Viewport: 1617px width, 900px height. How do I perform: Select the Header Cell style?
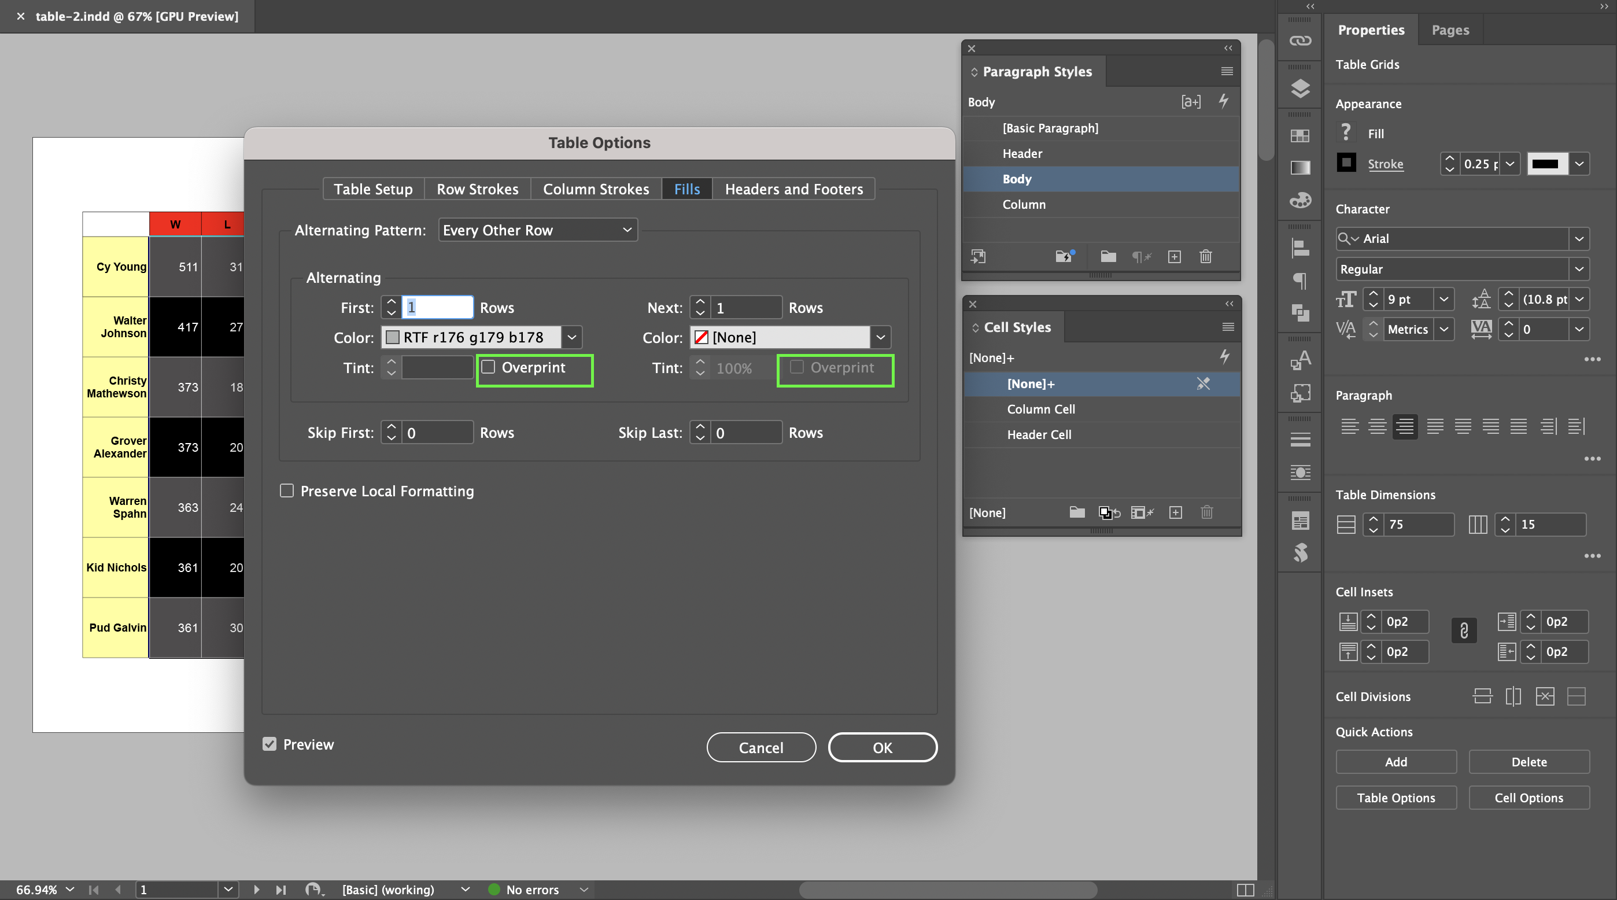1039,434
